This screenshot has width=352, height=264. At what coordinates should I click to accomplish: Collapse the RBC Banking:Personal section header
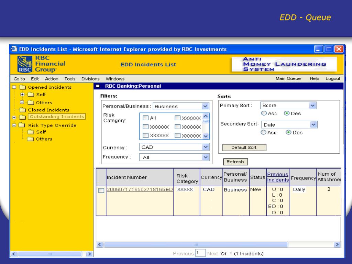(x=98, y=86)
